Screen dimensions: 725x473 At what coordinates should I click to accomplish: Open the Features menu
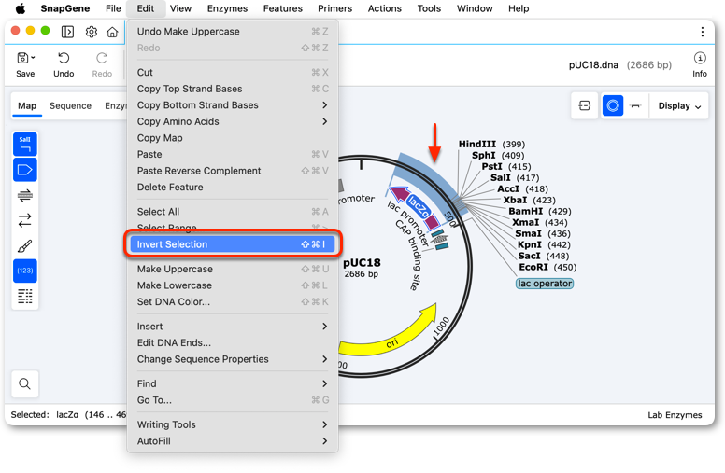coord(282,8)
